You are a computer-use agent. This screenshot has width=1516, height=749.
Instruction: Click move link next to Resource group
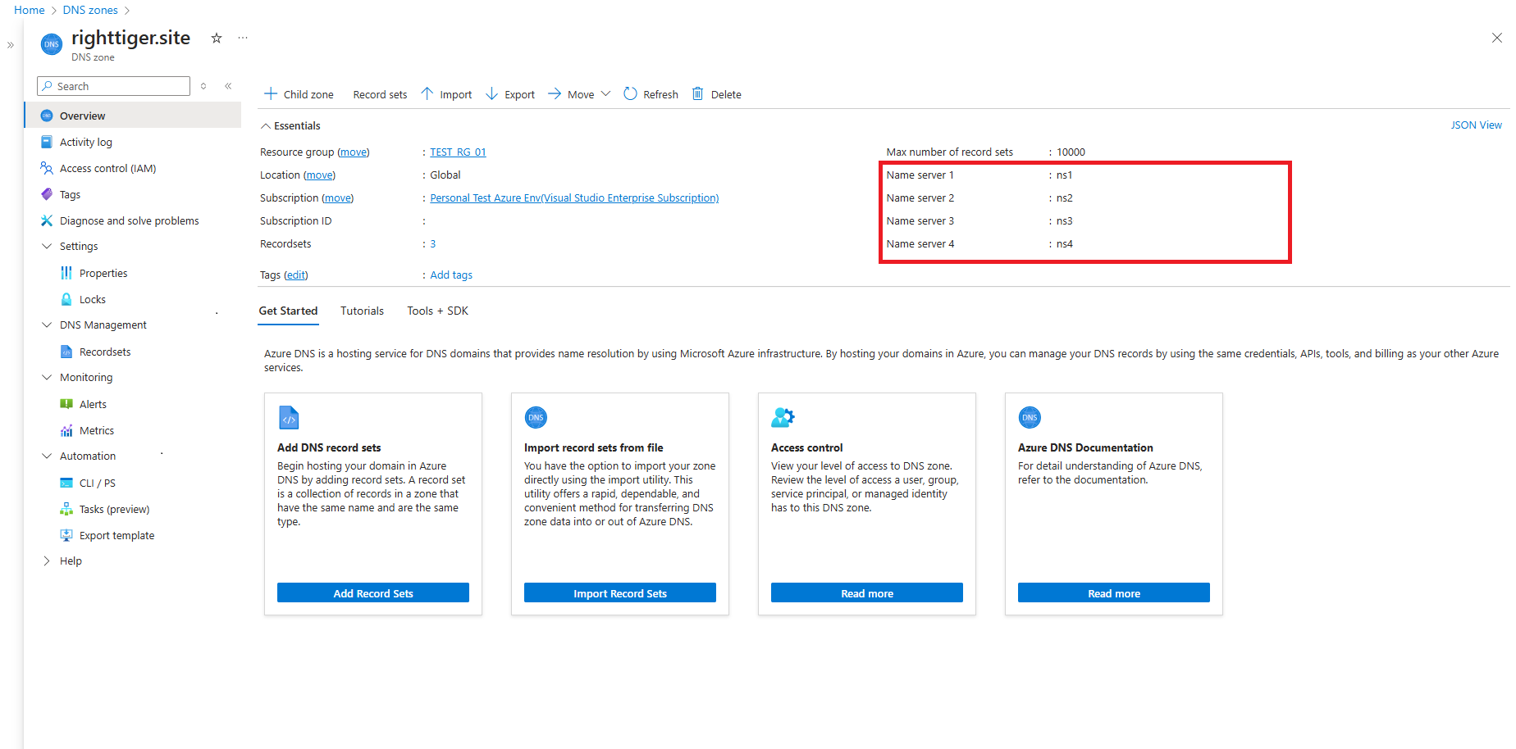[354, 152]
